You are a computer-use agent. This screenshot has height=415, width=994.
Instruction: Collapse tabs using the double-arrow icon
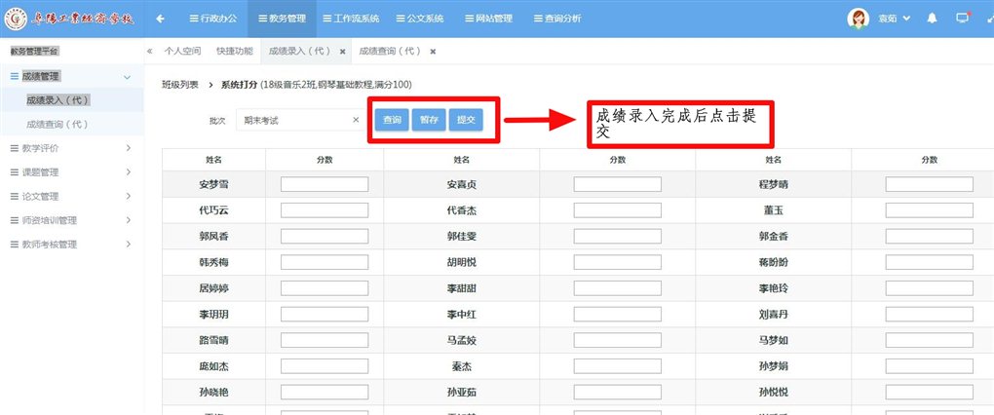click(150, 51)
